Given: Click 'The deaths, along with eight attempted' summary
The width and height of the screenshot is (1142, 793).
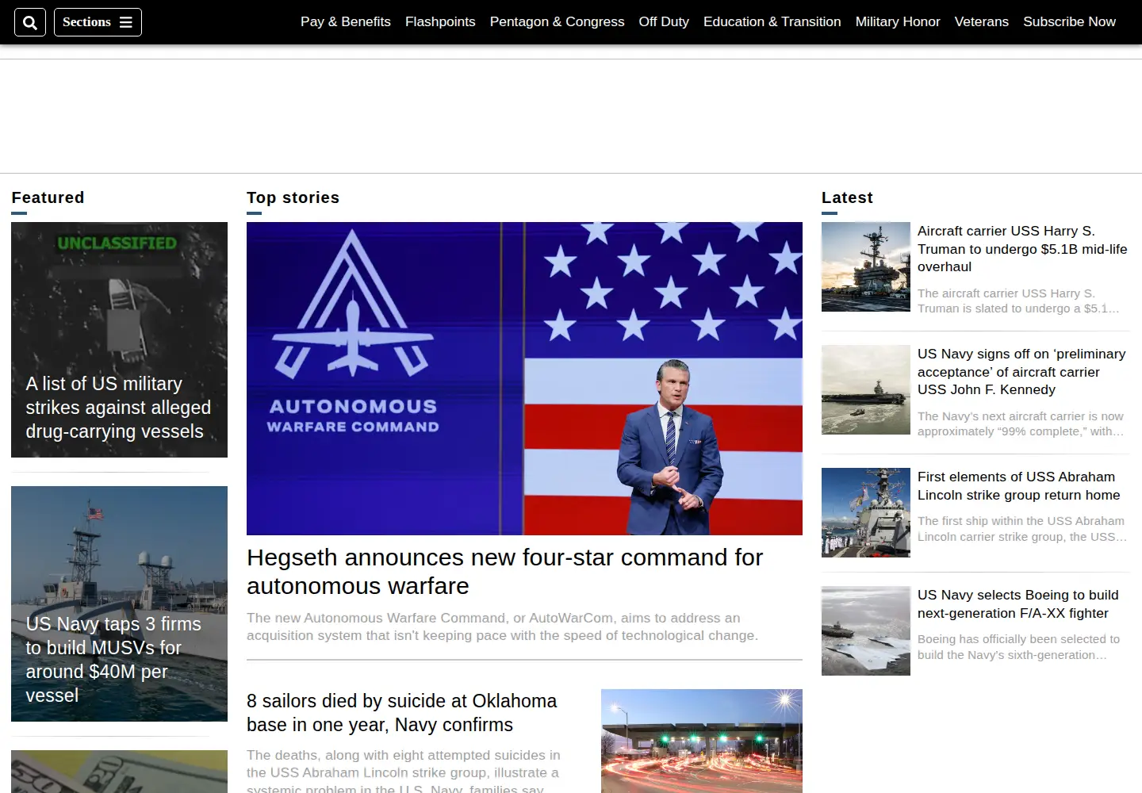Looking at the screenshot, I should [404, 770].
